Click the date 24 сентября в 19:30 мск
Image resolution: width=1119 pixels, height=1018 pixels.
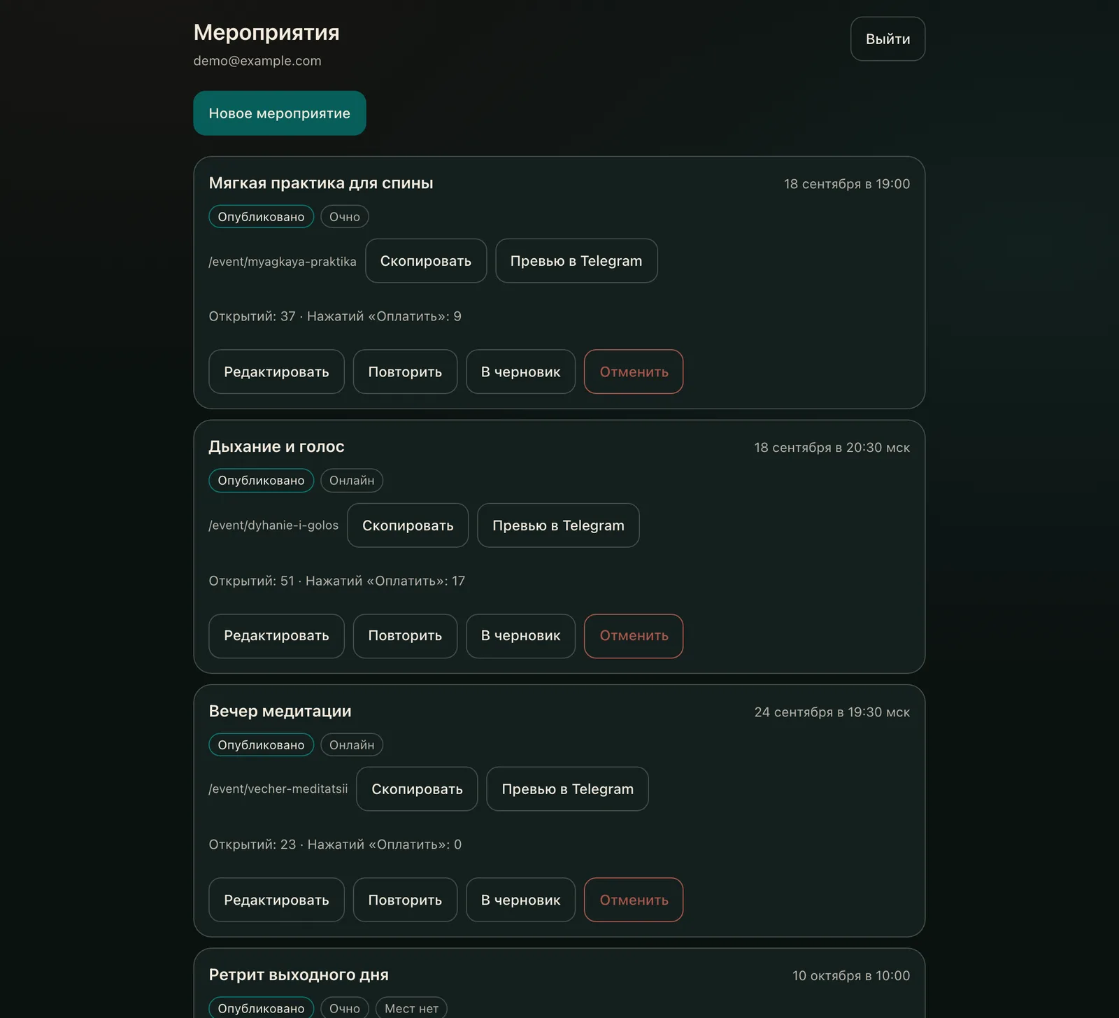(832, 712)
